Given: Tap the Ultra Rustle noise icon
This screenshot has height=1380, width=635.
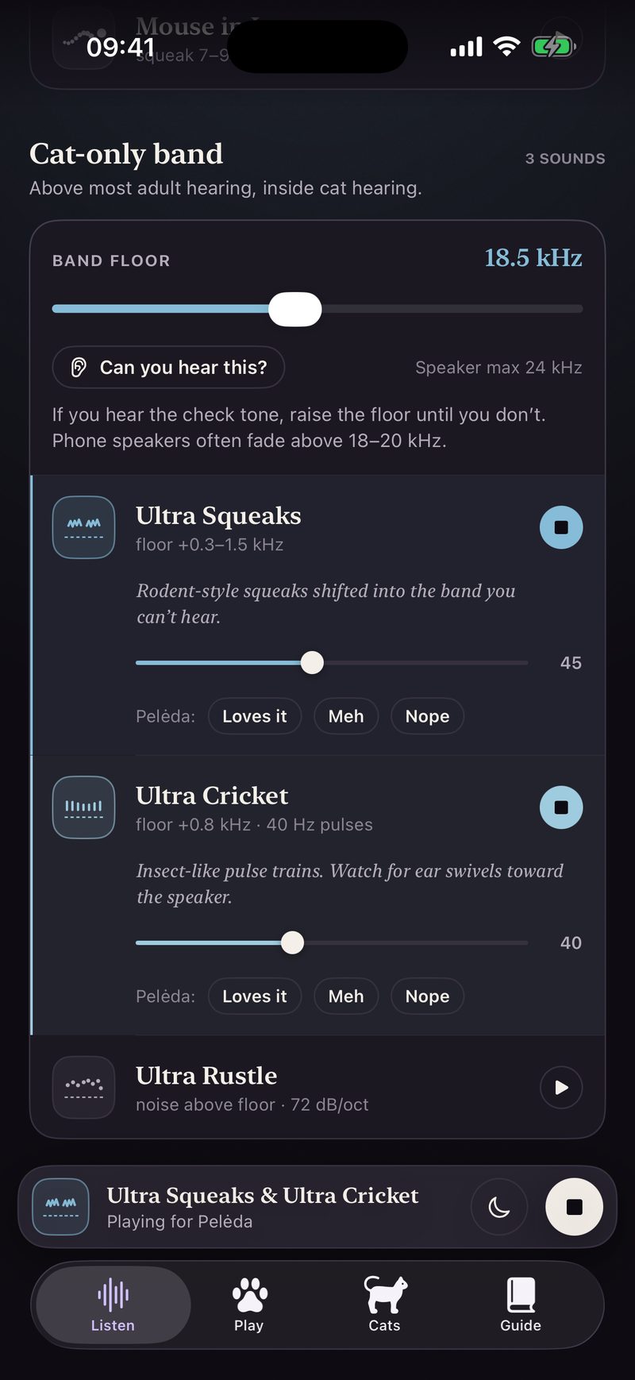Looking at the screenshot, I should coord(84,1088).
